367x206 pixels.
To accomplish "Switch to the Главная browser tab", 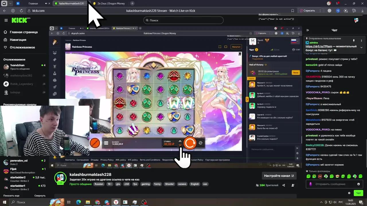I will pyautogui.click(x=33, y=3).
